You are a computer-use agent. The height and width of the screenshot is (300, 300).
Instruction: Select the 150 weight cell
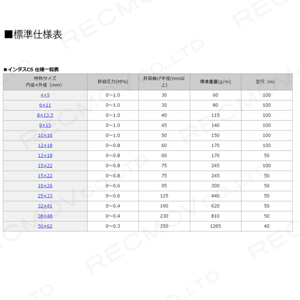[x=215, y=135]
